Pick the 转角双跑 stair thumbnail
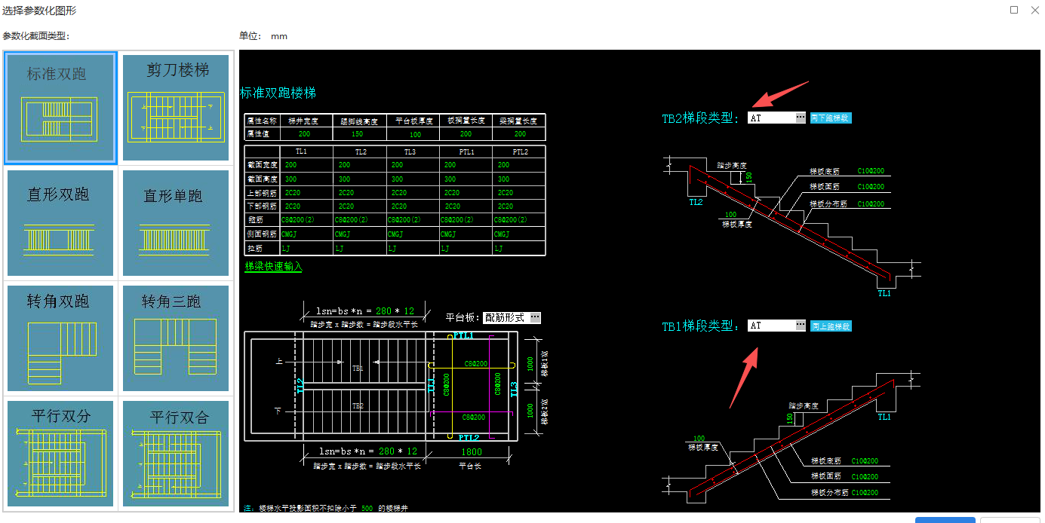Image resolution: width=1045 pixels, height=523 pixels. [60, 338]
